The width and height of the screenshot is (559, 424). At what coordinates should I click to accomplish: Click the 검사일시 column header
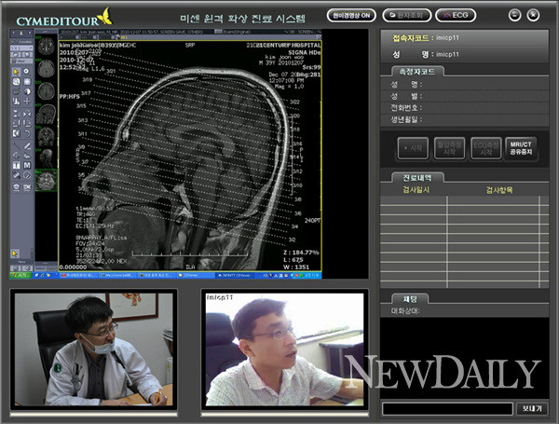coord(416,190)
